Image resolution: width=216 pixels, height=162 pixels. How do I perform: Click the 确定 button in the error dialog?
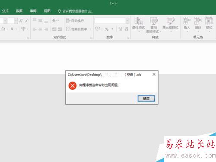click(x=146, y=98)
